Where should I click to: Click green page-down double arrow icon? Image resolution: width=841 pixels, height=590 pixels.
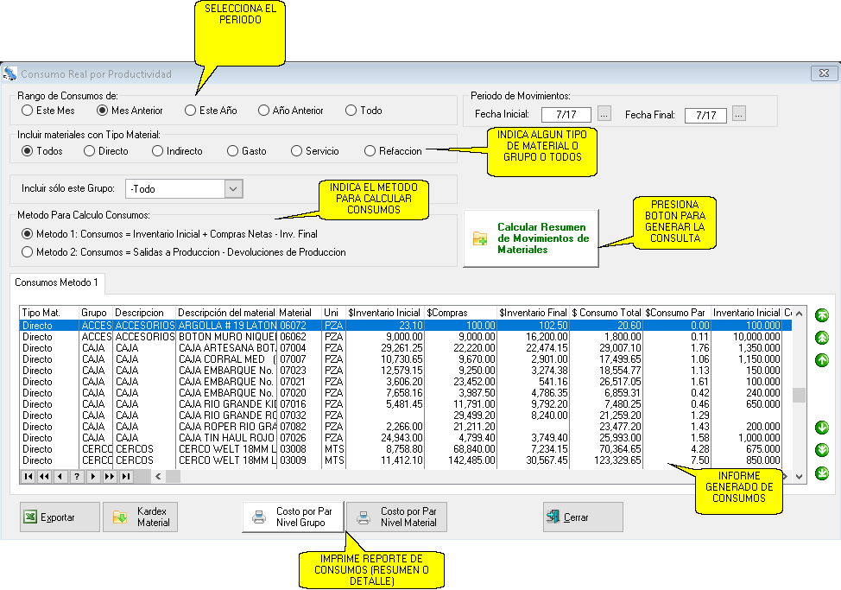point(821,449)
